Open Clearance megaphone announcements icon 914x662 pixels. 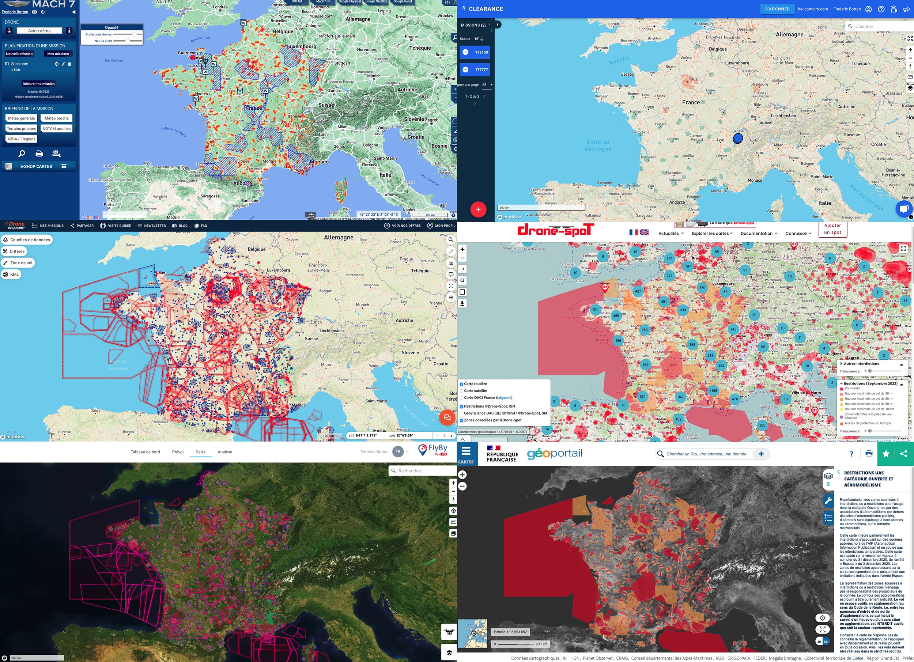pyautogui.click(x=906, y=9)
